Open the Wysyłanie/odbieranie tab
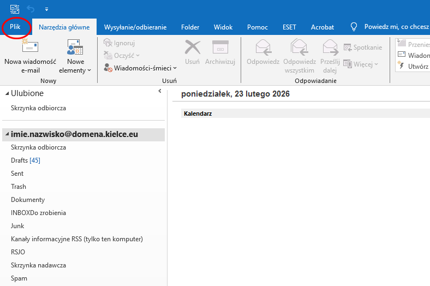 click(135, 27)
